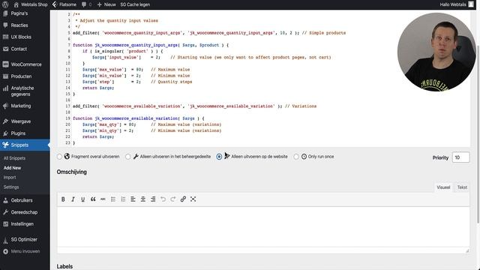Click code line with 'max_value'
480x270 pixels.
click(x=136, y=70)
